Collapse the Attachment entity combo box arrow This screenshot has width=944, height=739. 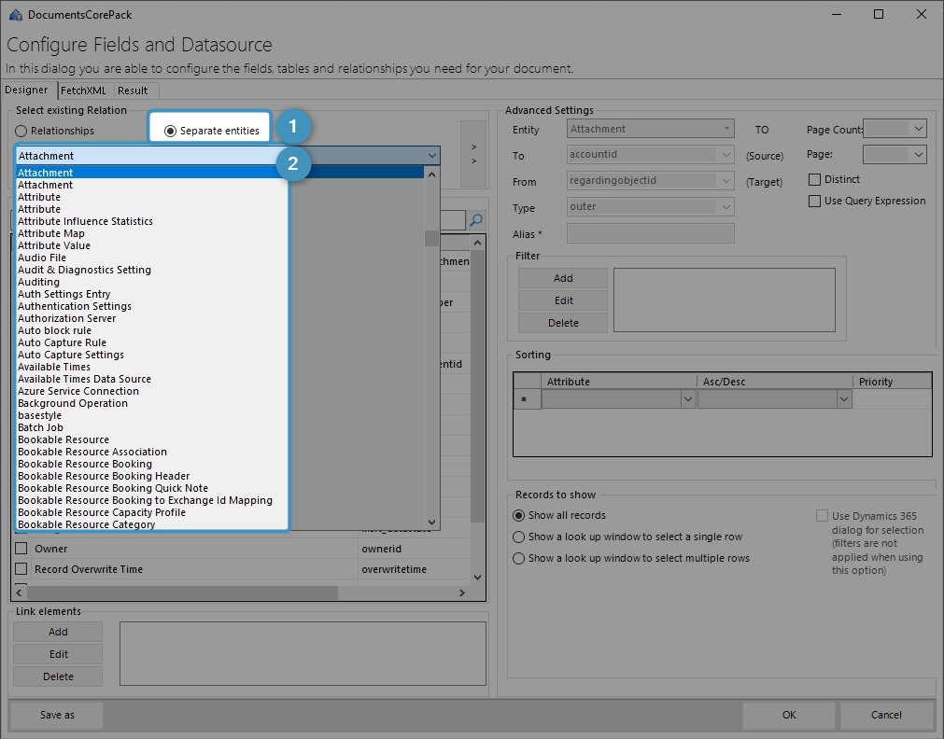pyautogui.click(x=431, y=155)
